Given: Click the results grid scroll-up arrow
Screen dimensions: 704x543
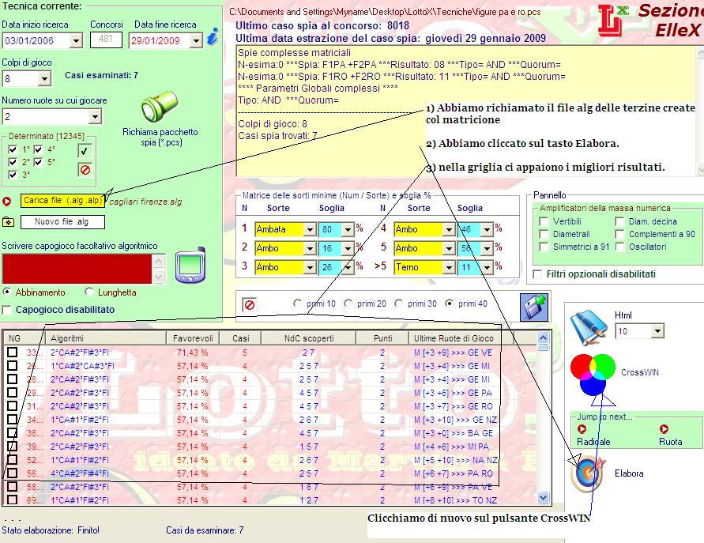Looking at the screenshot, I should tap(543, 337).
